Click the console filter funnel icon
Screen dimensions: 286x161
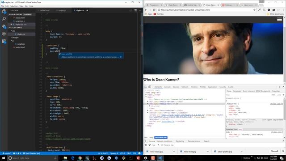(150, 145)
